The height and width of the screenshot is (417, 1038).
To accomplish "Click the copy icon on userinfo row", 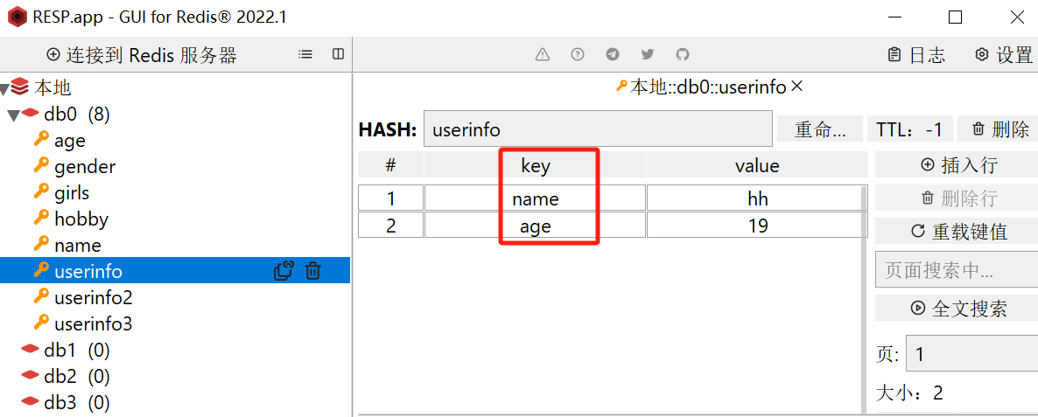I will [x=284, y=271].
